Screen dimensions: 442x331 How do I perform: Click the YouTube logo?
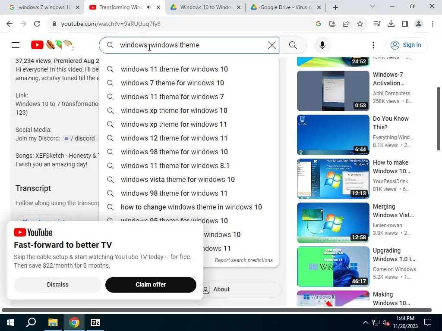click(52, 45)
